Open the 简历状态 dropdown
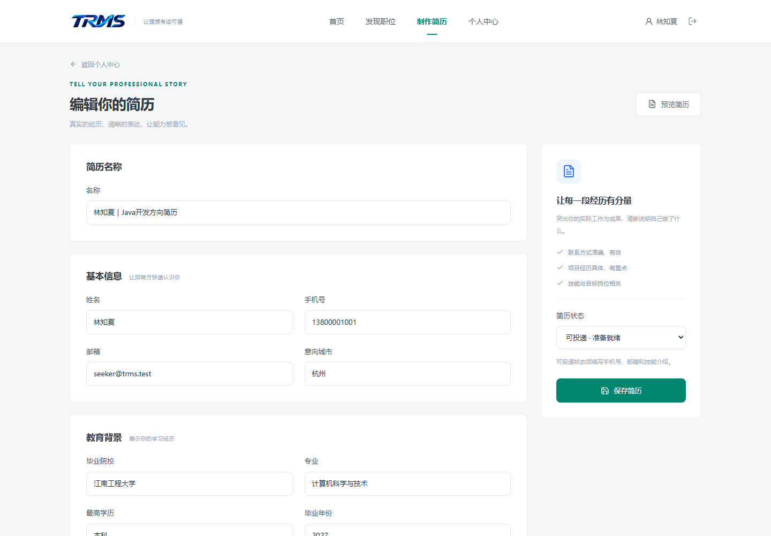The height and width of the screenshot is (536, 771). pyautogui.click(x=621, y=338)
